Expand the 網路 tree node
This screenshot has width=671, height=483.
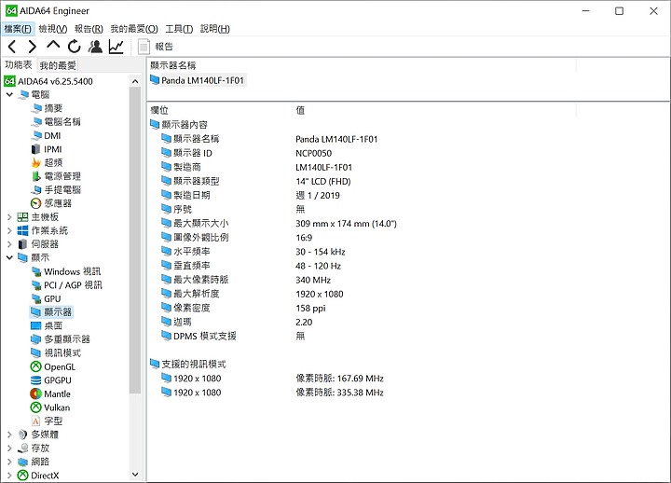pyautogui.click(x=9, y=462)
